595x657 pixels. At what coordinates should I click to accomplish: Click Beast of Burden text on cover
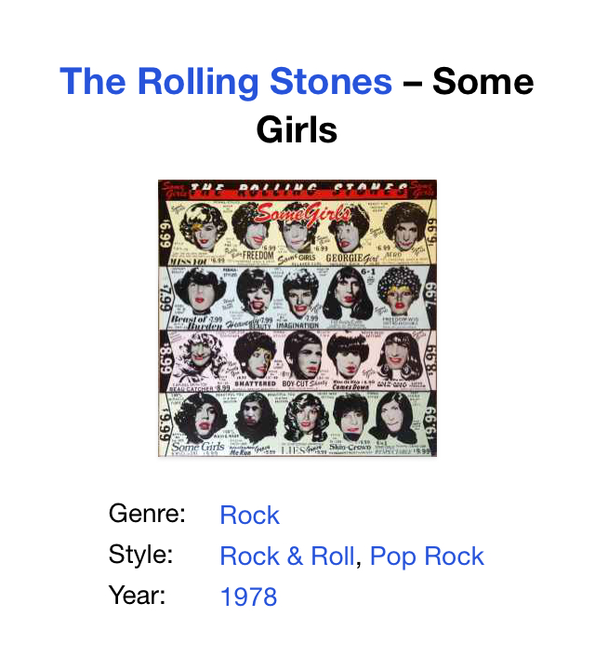click(196, 322)
